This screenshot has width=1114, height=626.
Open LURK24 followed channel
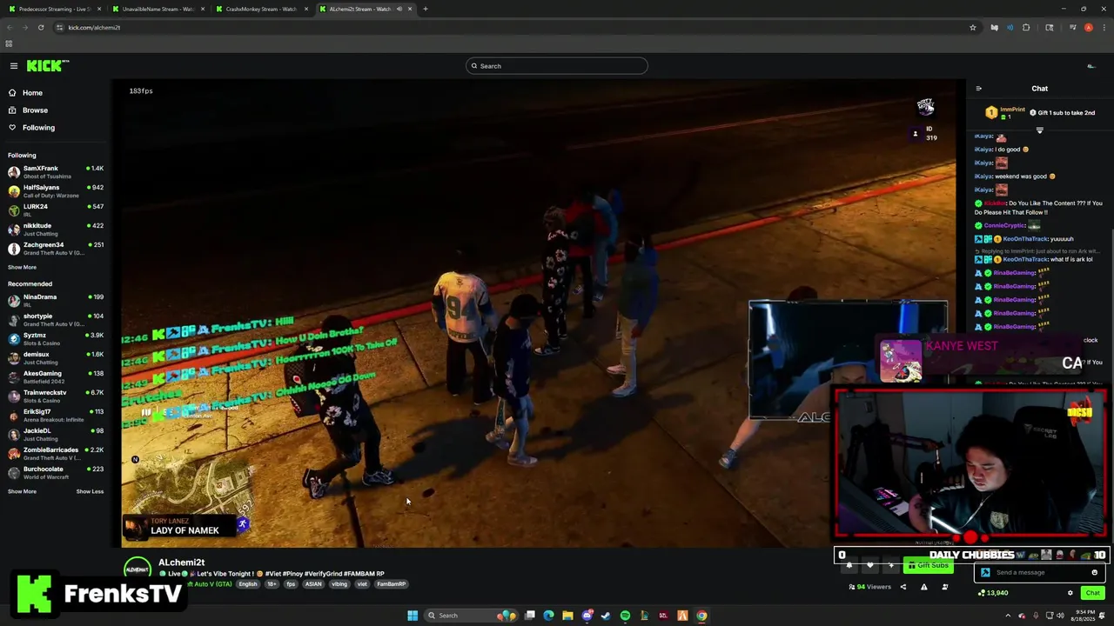point(56,210)
